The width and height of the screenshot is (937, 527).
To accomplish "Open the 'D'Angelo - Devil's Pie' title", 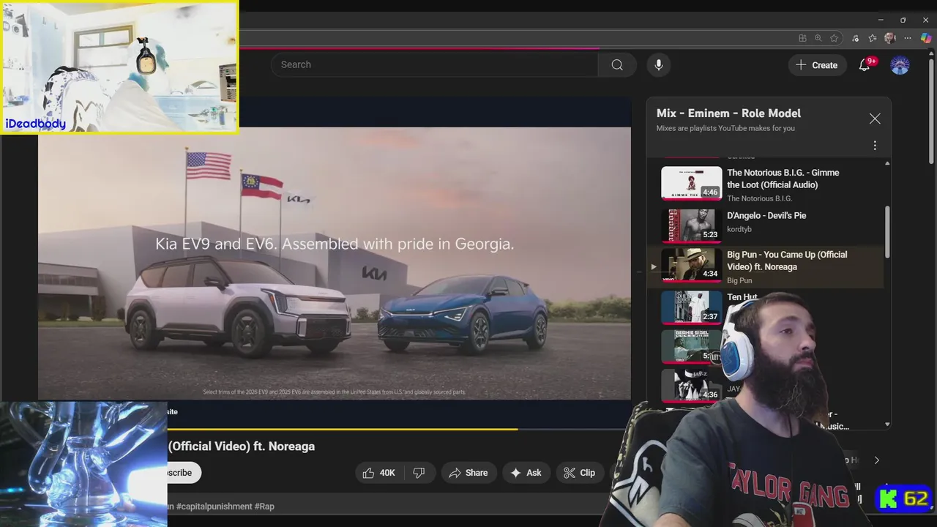I will (766, 215).
